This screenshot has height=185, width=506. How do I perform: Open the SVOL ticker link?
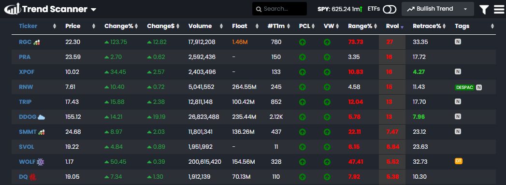click(27, 147)
